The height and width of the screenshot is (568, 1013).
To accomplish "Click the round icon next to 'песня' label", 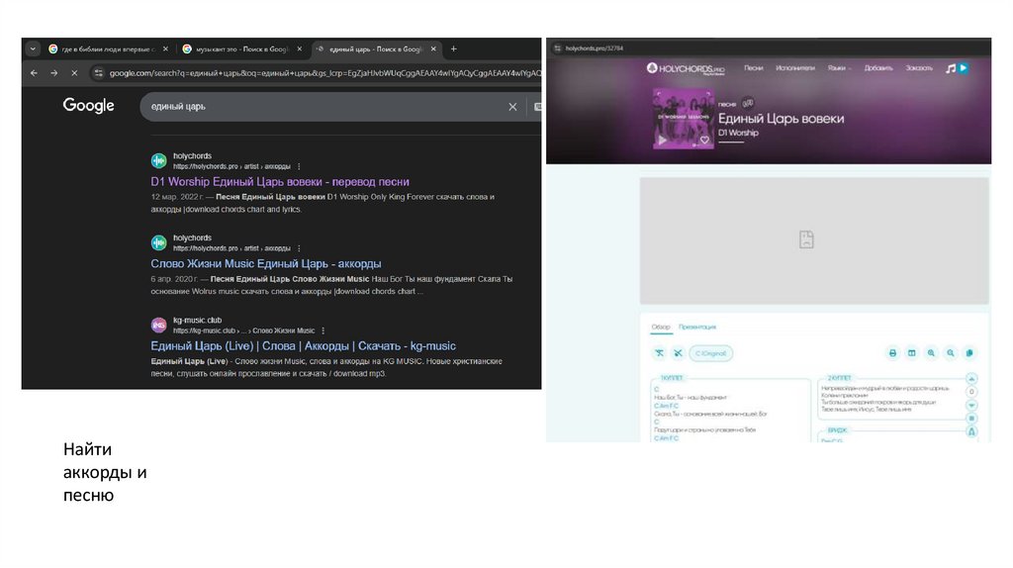I will (748, 103).
